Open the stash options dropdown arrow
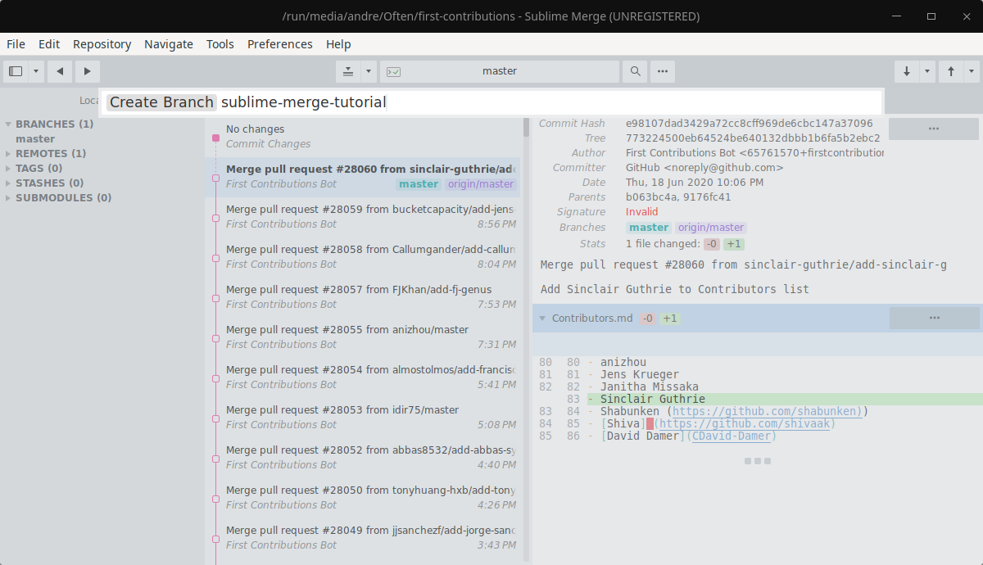983x565 pixels. coord(369,71)
